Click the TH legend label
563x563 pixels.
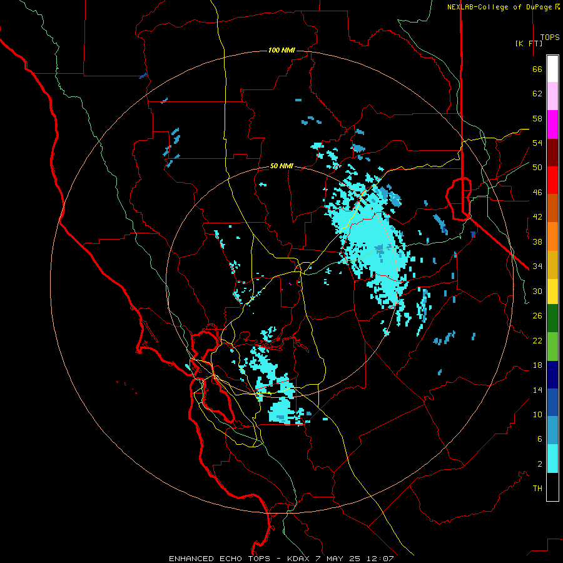[537, 488]
